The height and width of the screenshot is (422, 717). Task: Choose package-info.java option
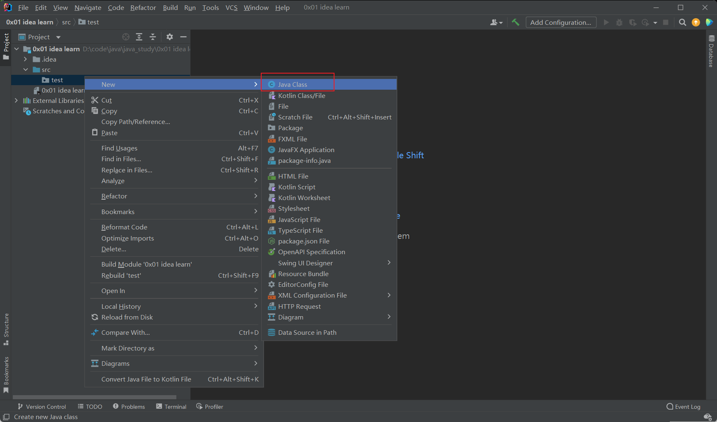329,160
